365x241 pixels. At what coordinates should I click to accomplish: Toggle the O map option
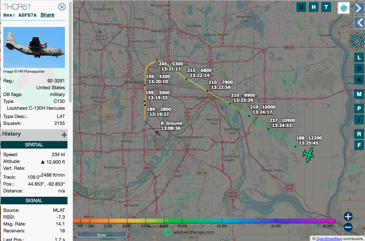pyautogui.click(x=359, y=69)
